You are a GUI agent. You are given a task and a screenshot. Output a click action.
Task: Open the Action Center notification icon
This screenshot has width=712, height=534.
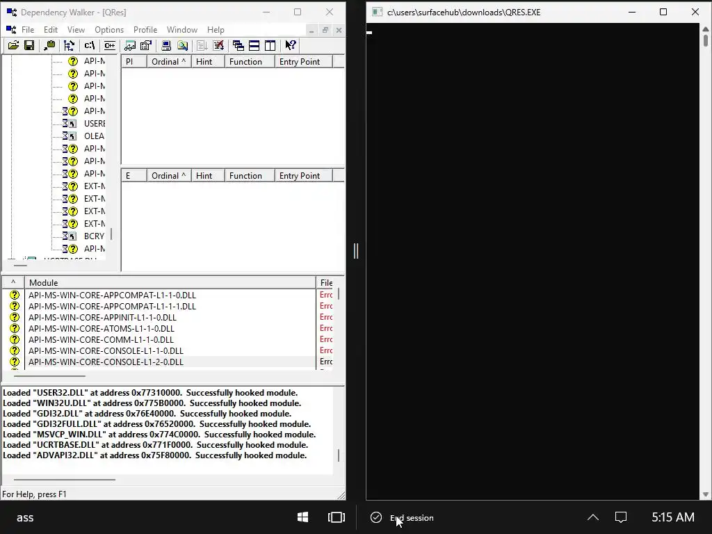click(621, 517)
